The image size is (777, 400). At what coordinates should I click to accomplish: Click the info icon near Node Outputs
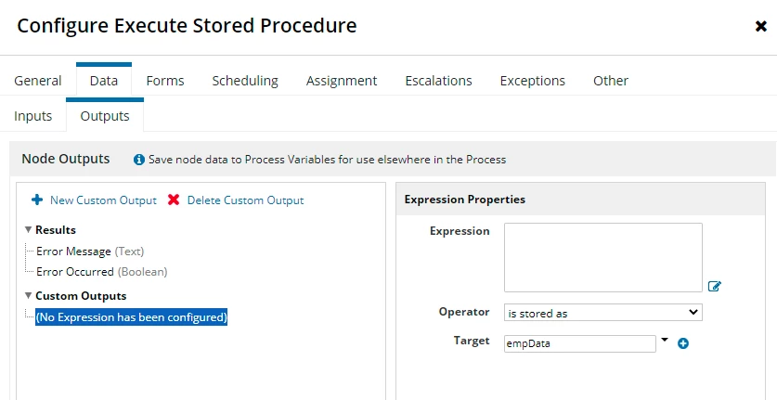pos(139,160)
